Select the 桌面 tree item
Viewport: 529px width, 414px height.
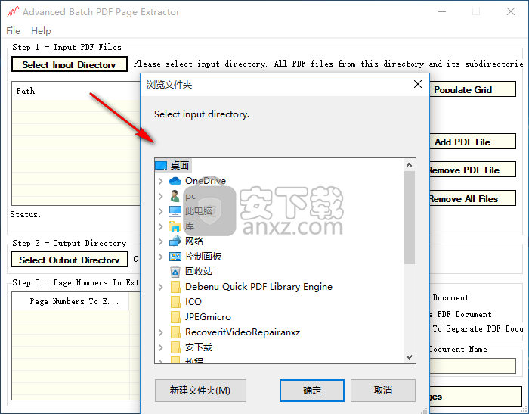coord(173,166)
